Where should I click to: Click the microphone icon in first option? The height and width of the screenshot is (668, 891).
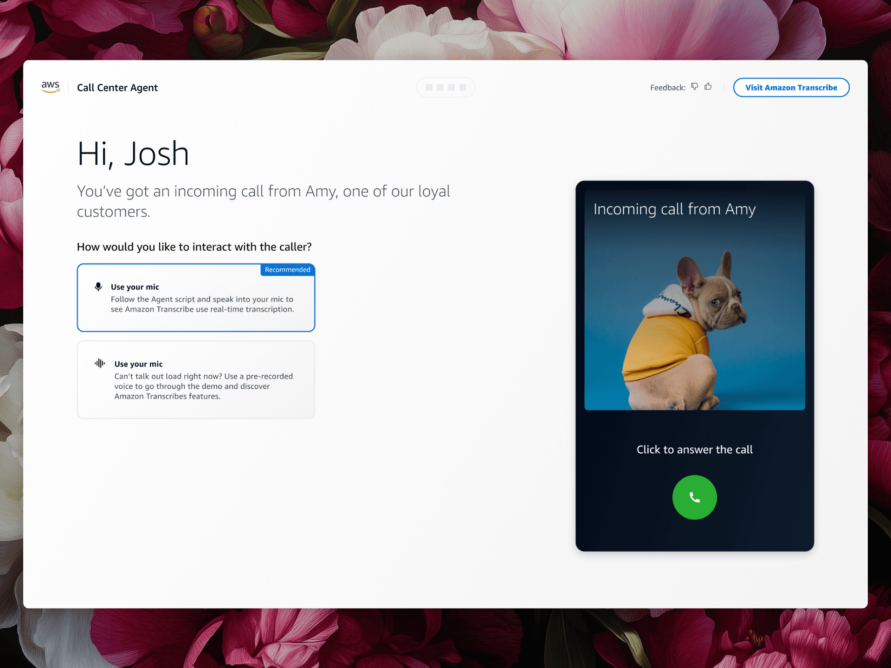tap(98, 287)
